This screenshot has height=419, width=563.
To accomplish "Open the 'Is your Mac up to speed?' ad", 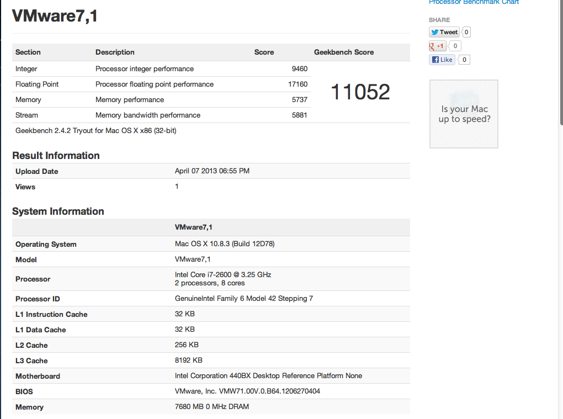I will [464, 114].
